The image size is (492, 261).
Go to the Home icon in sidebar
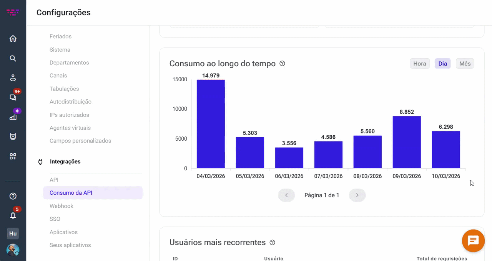pyautogui.click(x=13, y=39)
